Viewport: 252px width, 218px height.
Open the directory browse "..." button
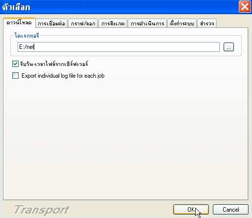[229, 47]
